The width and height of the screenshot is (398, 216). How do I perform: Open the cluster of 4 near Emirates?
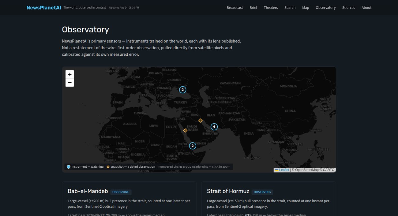pyautogui.click(x=214, y=127)
